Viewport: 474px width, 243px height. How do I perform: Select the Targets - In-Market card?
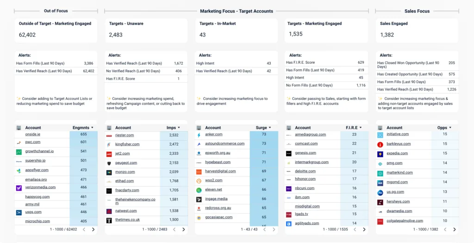pos(236,30)
